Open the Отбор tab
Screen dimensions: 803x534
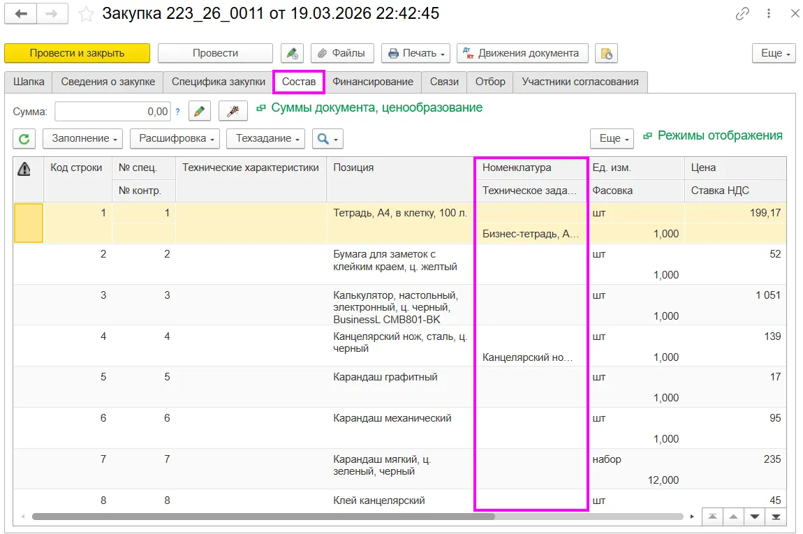tap(490, 82)
